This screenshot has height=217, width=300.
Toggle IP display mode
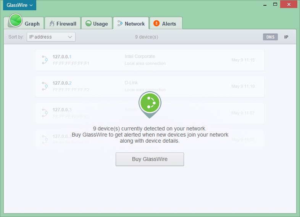tap(286, 37)
